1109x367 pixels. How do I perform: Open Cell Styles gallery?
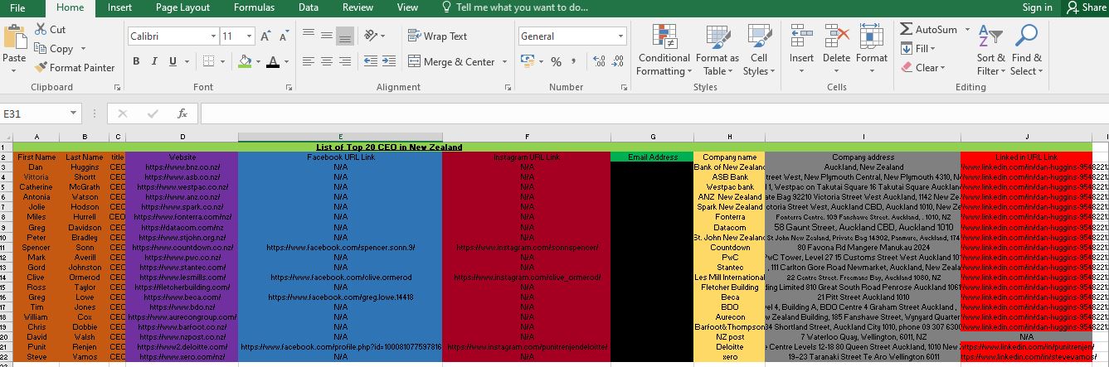[x=759, y=50]
